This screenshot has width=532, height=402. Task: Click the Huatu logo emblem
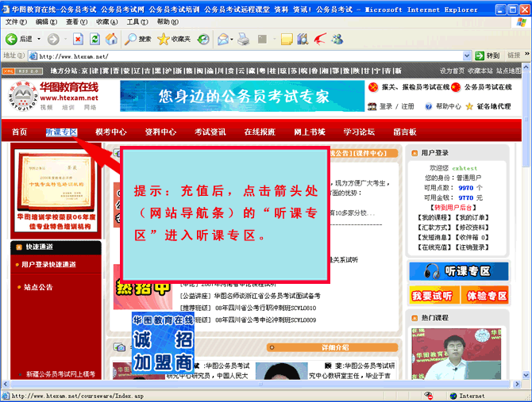tap(23, 97)
